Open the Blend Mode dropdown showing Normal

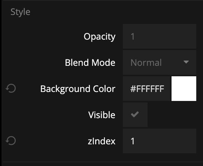pyautogui.click(x=160, y=62)
